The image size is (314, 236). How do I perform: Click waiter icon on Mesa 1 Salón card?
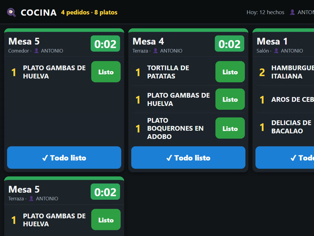tap(276, 51)
